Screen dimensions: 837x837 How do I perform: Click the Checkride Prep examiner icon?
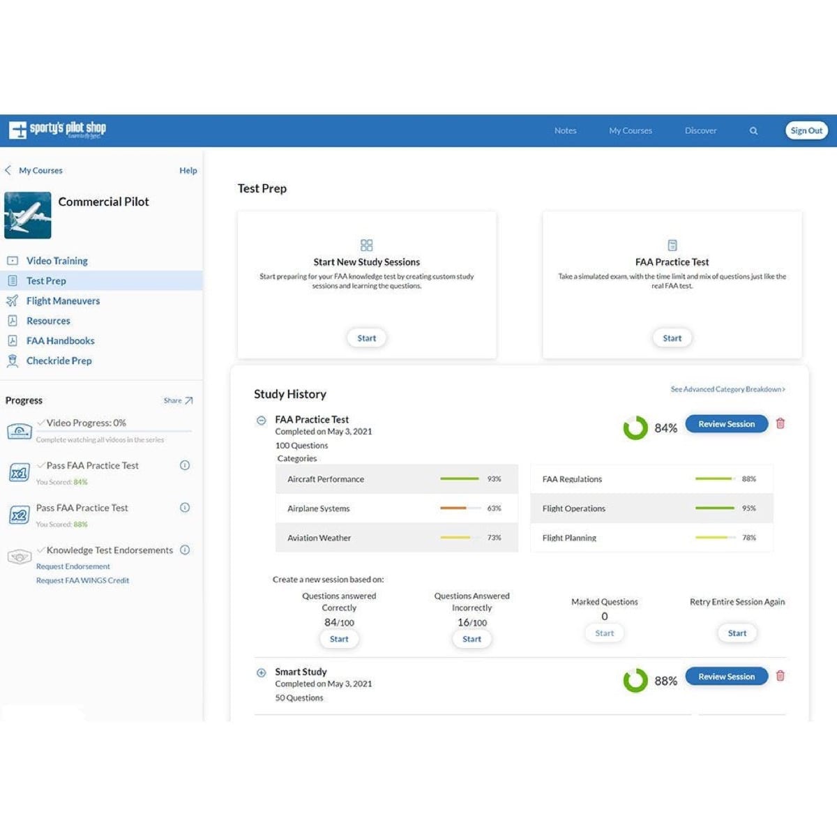[x=13, y=361]
